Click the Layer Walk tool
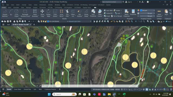Image resolution: width=173 pixels, height=97 pixels. (108, 11)
